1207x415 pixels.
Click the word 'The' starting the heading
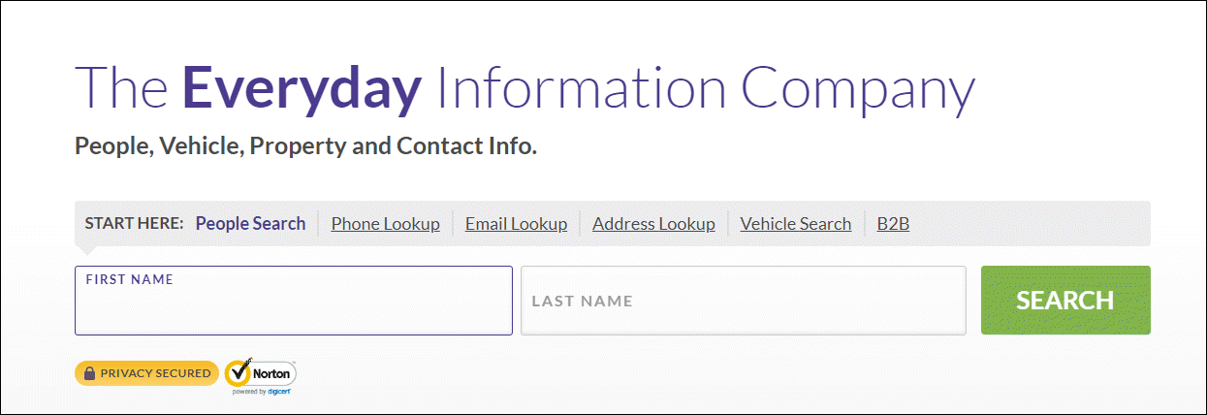coord(120,87)
